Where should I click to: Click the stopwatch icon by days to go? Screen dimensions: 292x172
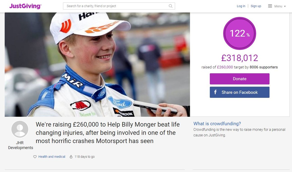pos(71,157)
